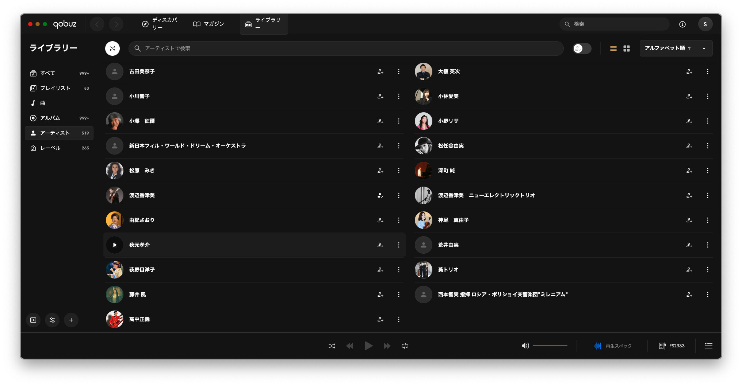Viewport: 742px width, 386px height.
Task: Toggle shuffle in the player bar
Action: pyautogui.click(x=332, y=346)
